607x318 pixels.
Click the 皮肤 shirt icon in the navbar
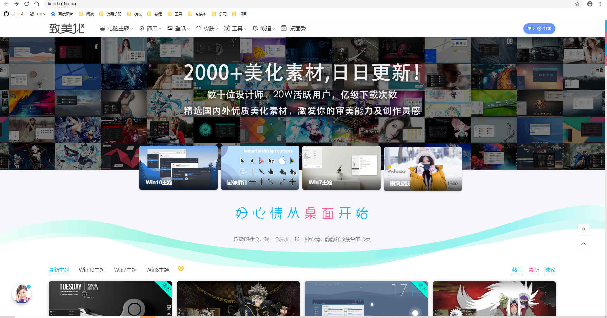coord(198,28)
